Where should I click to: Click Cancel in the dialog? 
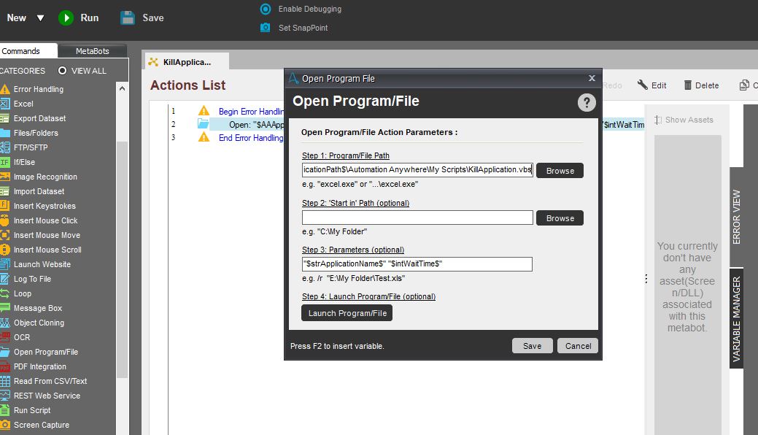click(x=578, y=346)
